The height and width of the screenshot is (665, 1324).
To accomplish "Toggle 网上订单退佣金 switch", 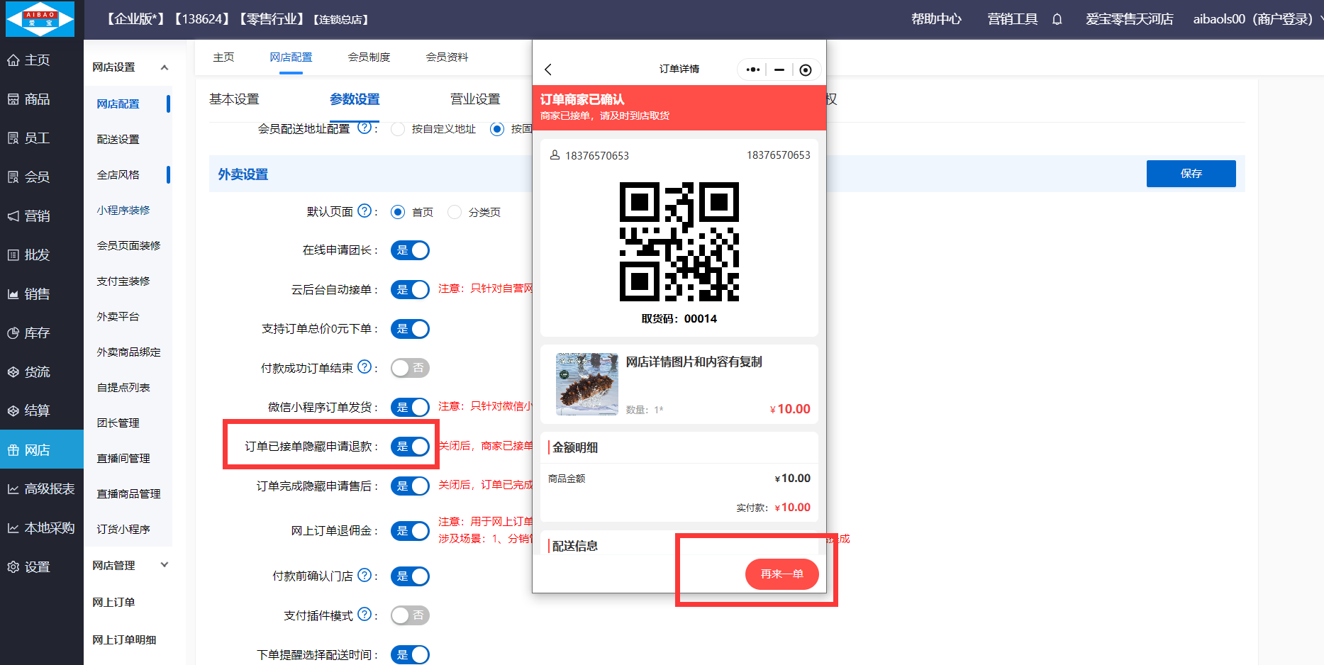I will [410, 531].
